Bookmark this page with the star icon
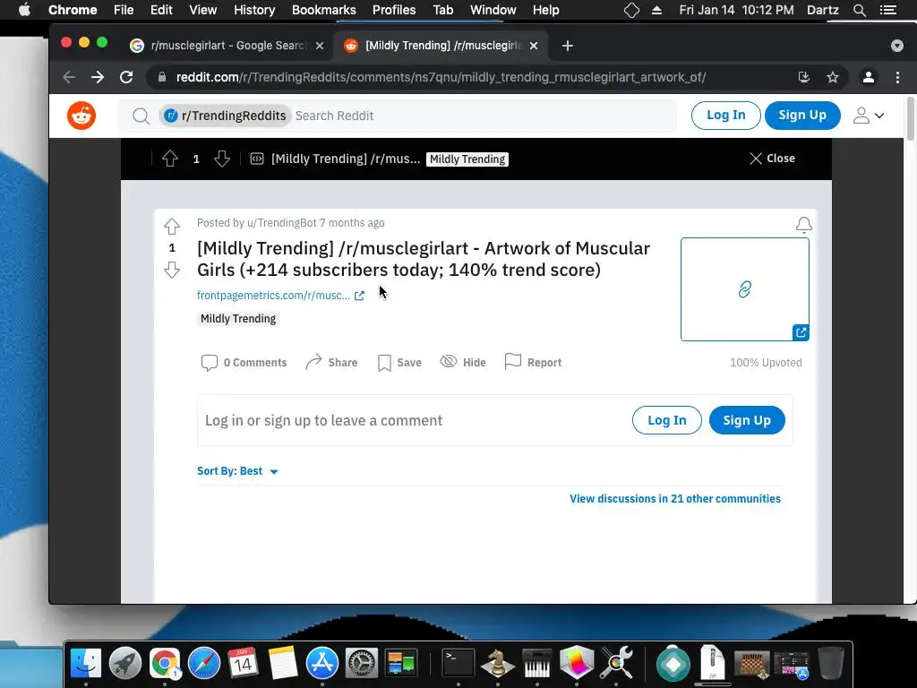Image resolution: width=917 pixels, height=688 pixels. click(833, 77)
